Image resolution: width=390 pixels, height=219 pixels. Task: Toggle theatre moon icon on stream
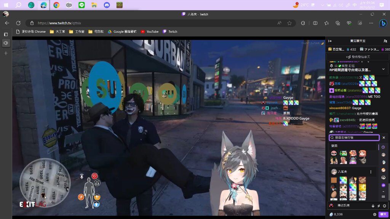[x=322, y=43]
